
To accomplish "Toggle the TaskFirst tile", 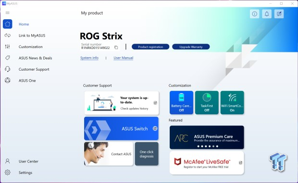I will tap(207, 102).
